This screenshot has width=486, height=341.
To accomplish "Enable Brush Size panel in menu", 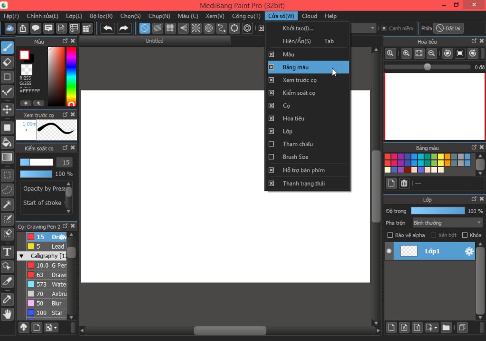I will tap(308, 157).
